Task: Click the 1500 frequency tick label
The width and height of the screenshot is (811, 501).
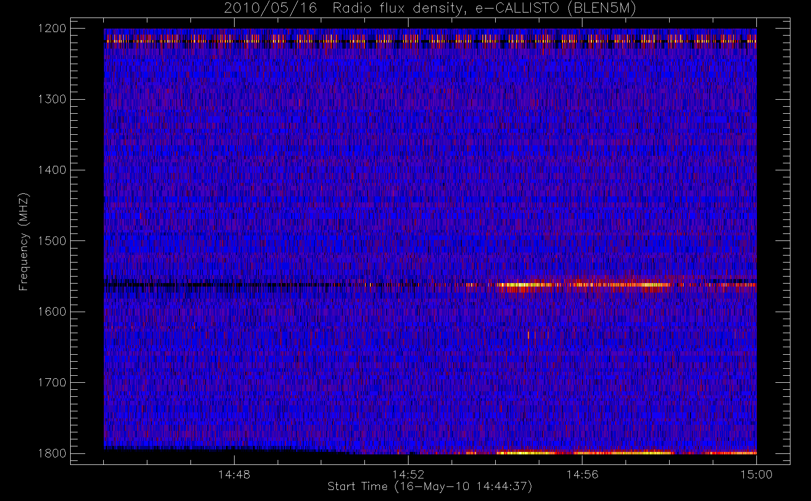Action: (x=52, y=241)
